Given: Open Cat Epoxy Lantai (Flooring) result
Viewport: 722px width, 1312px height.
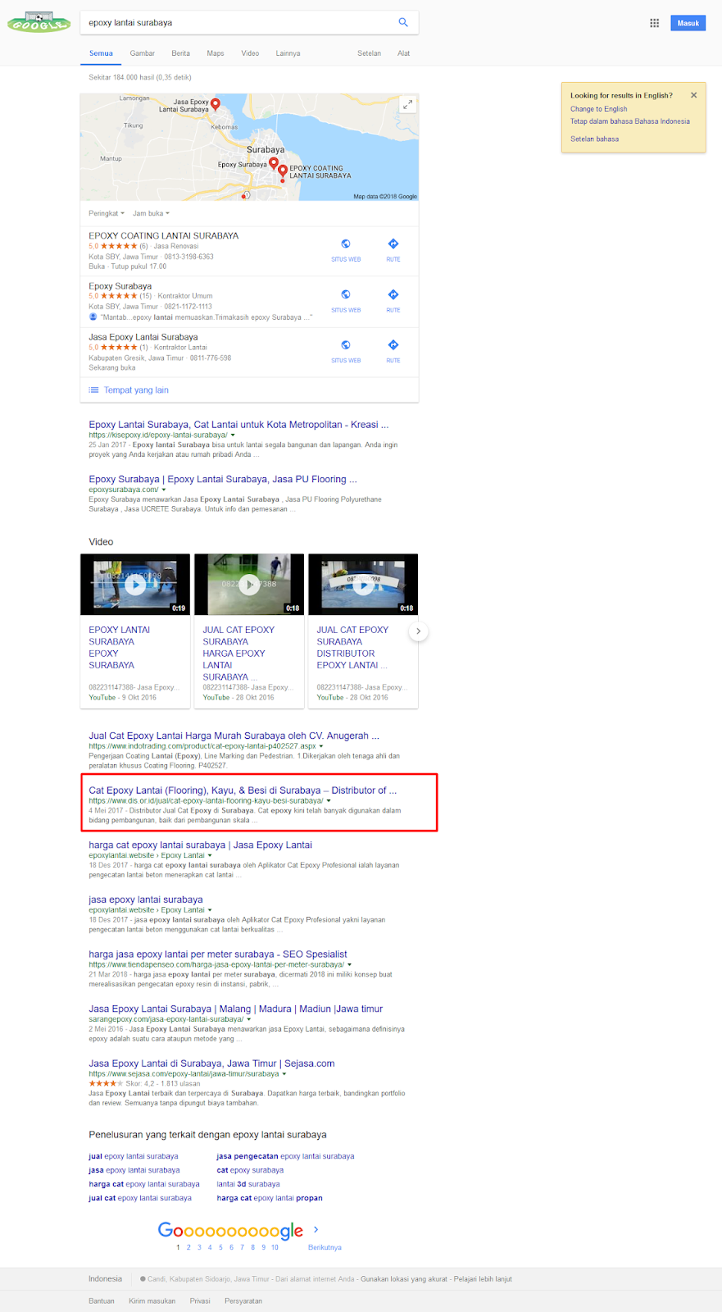Looking at the screenshot, I should (x=243, y=790).
